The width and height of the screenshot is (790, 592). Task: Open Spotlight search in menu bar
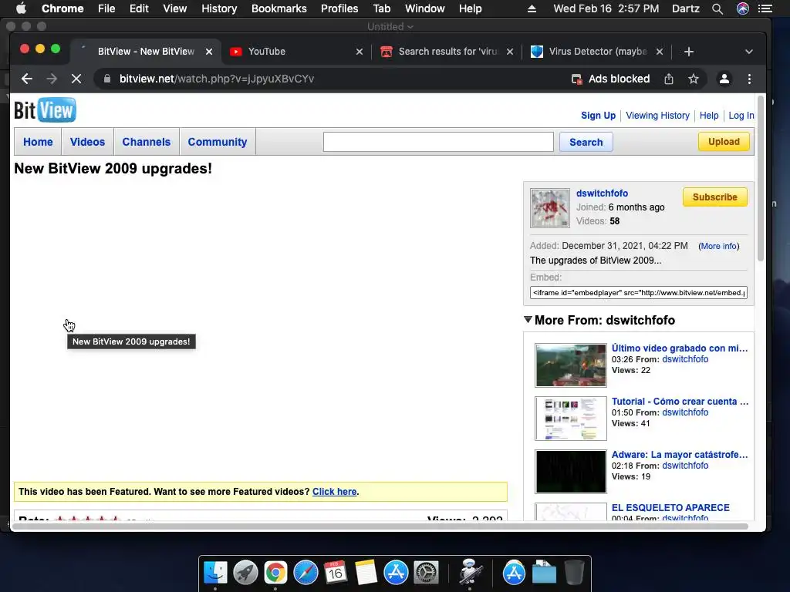click(717, 8)
